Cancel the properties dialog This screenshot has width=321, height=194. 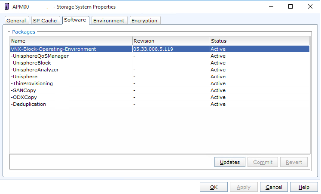pyautogui.click(x=274, y=187)
